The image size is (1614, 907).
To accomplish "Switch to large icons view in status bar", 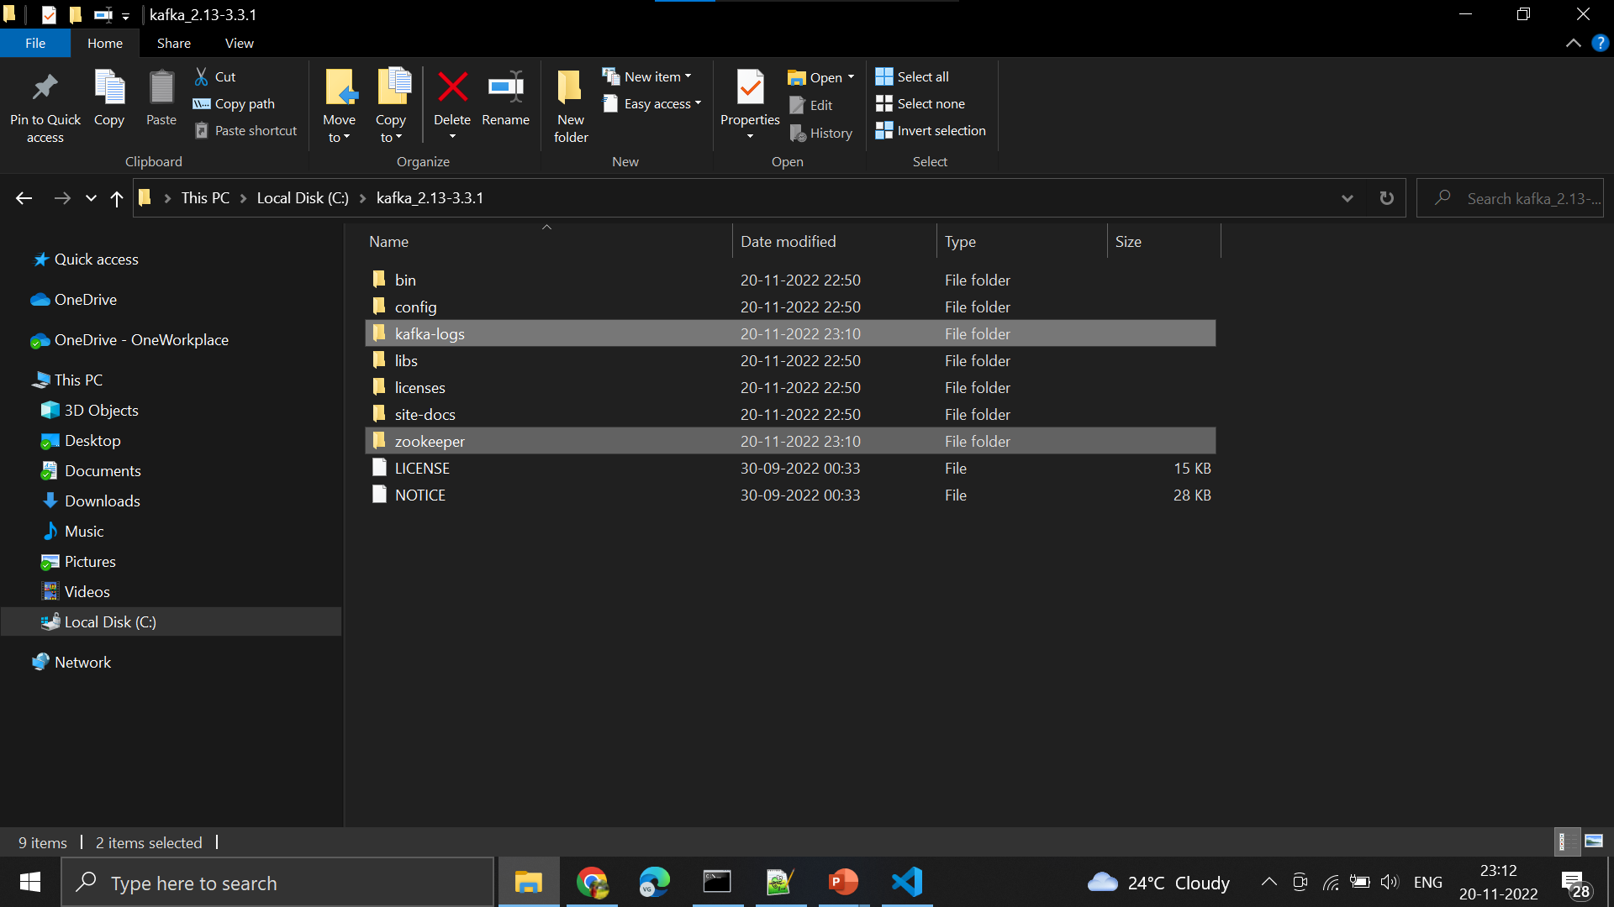I will [x=1594, y=841].
